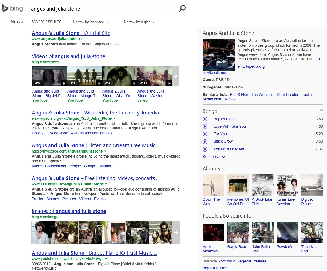Click the search input field
Image resolution: width=327 pixels, height=271 pixels.
(101, 9)
